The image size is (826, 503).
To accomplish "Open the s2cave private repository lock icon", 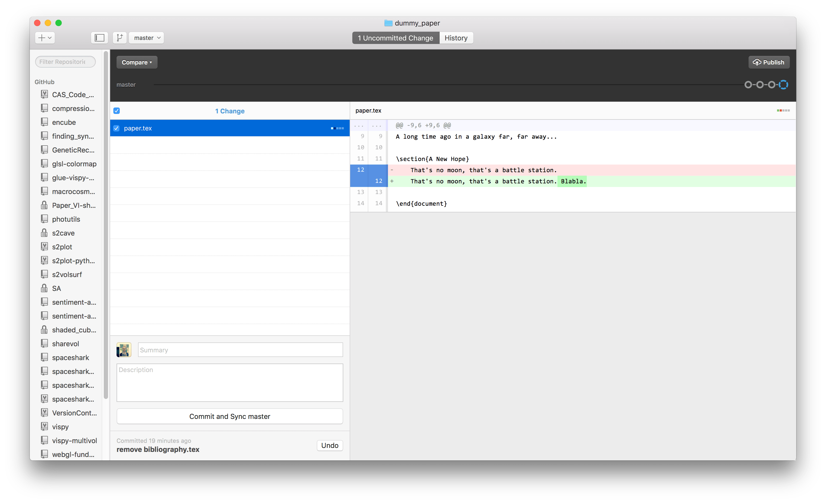I will tap(44, 233).
